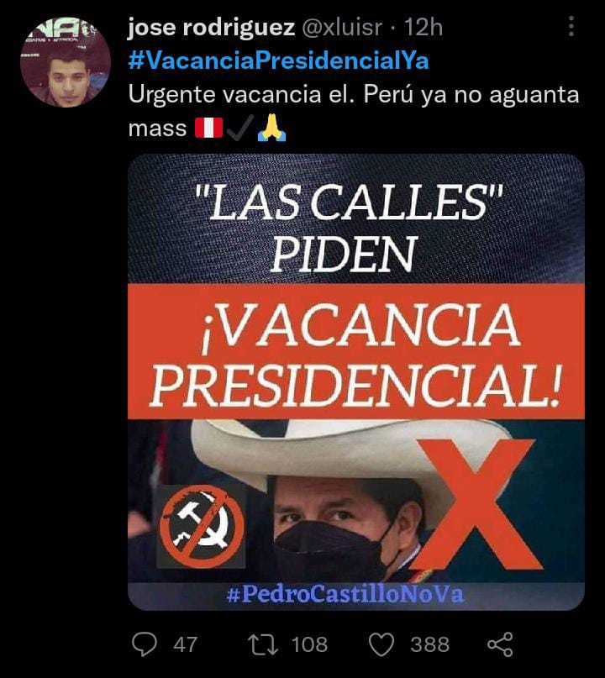Open the three-dot tweet options menu
The width and height of the screenshot is (605, 678).
(571, 26)
